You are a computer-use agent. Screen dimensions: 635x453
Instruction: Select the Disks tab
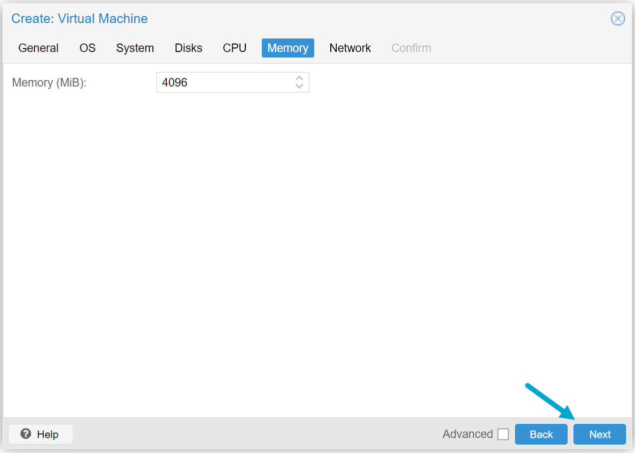click(188, 48)
